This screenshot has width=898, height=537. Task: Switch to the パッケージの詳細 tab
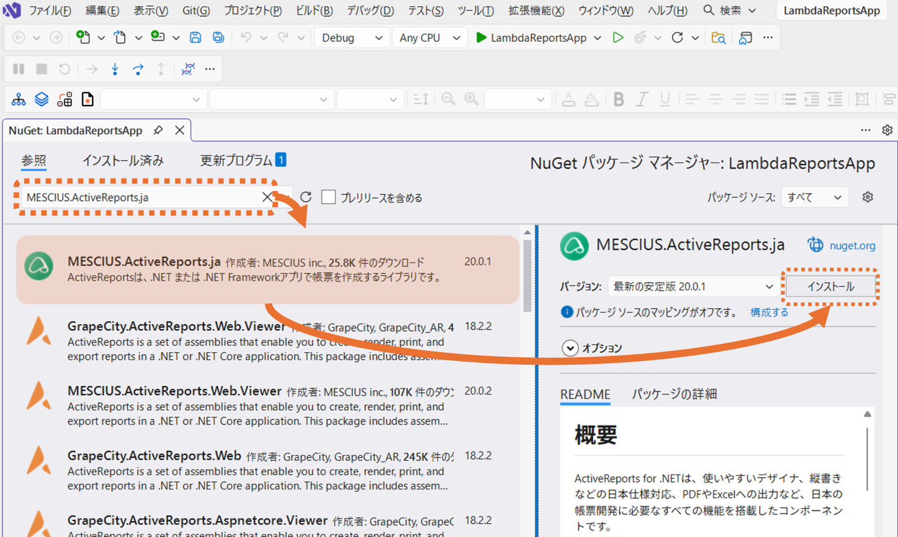point(674,394)
